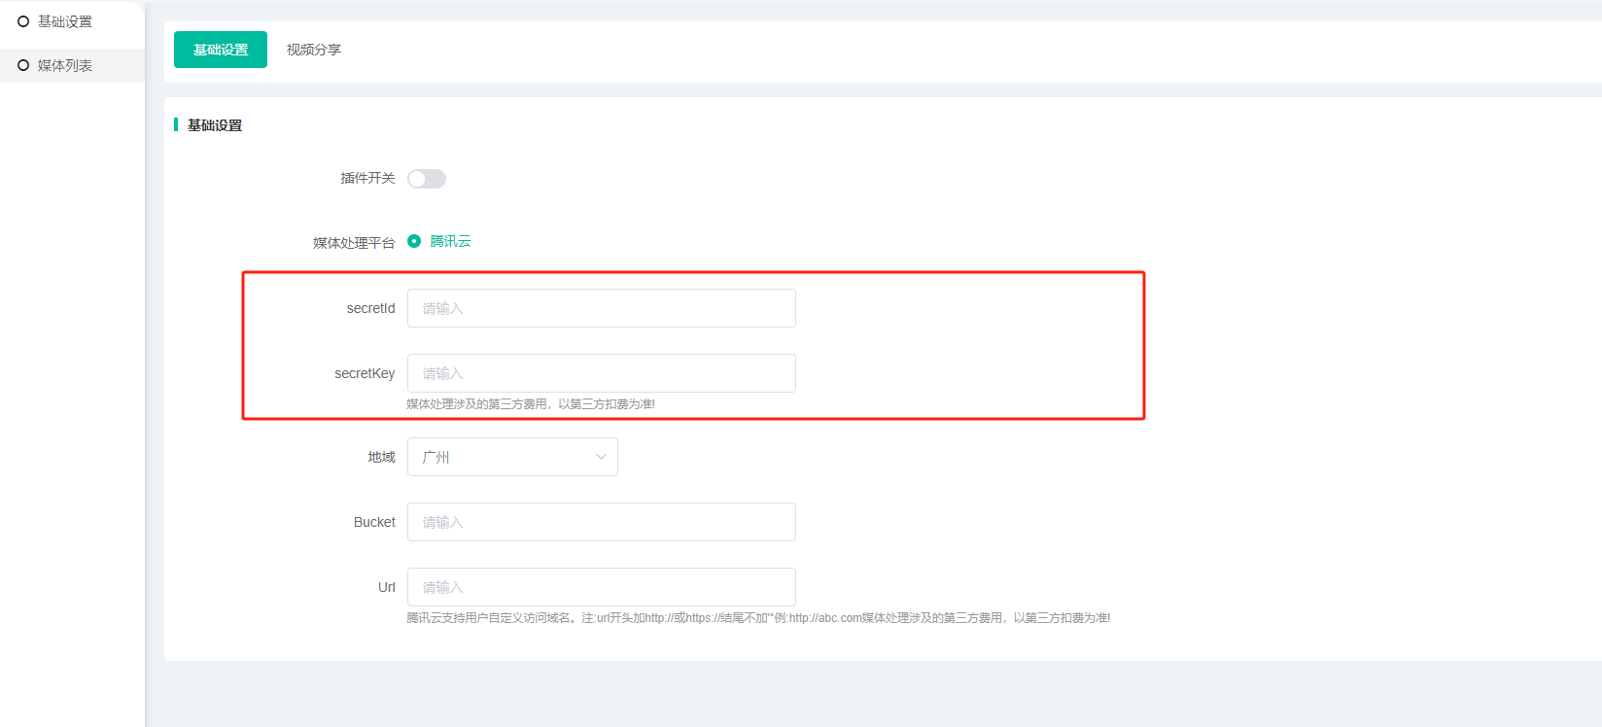
Task: Toggle the 插件开关 switch
Action: click(427, 179)
